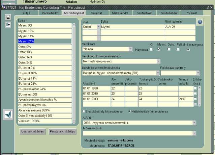
Task: Select EU-palvelumyynti 0% row
Action: (45, 105)
